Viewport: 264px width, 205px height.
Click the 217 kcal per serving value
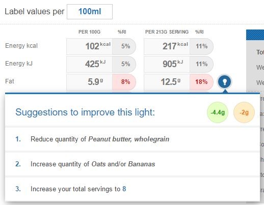pyautogui.click(x=167, y=46)
